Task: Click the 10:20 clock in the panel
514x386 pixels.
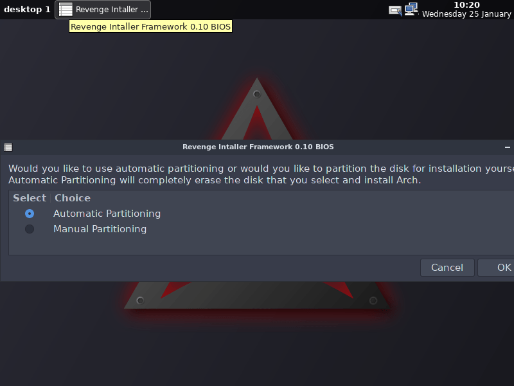Action: coord(466,5)
